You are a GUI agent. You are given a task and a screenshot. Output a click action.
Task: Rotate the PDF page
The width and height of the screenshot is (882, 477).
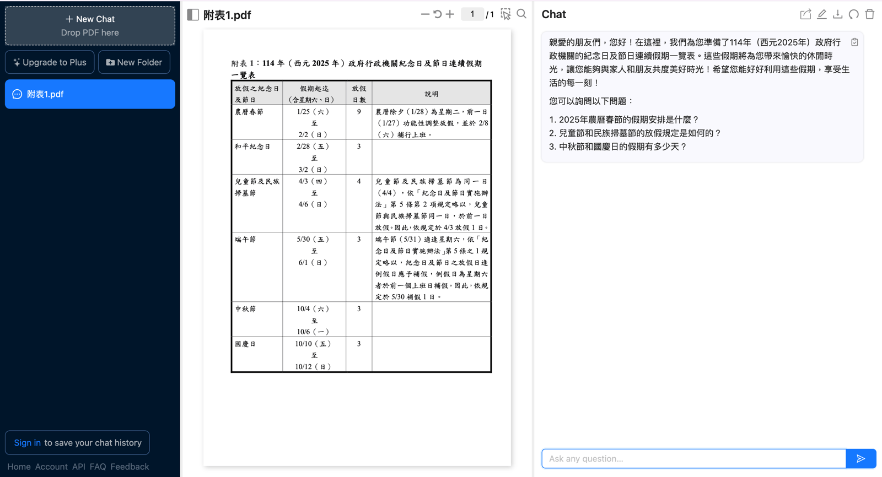(438, 14)
